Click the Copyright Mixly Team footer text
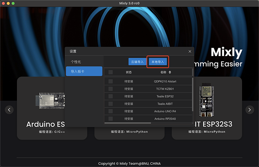 129,163
